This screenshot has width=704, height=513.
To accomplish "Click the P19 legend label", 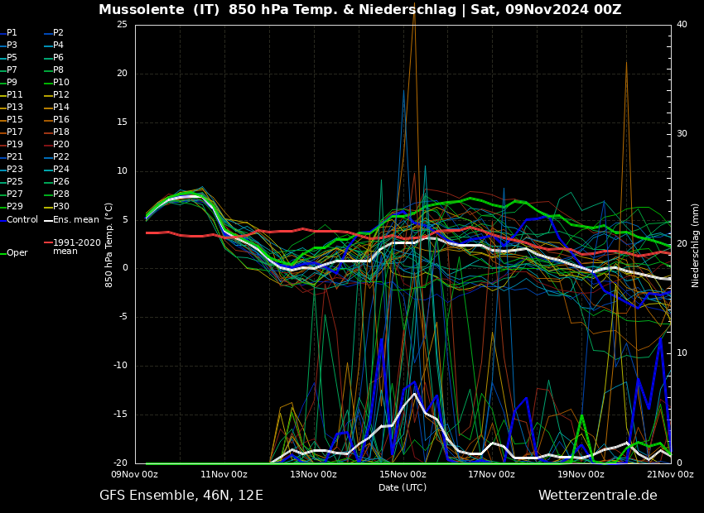I will click(x=14, y=145).
